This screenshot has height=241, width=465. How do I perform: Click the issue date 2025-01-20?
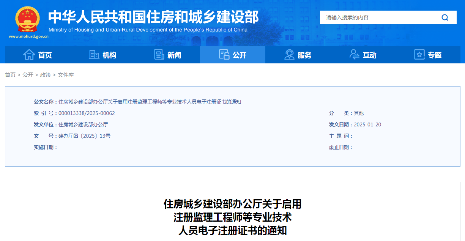pyautogui.click(x=367, y=124)
